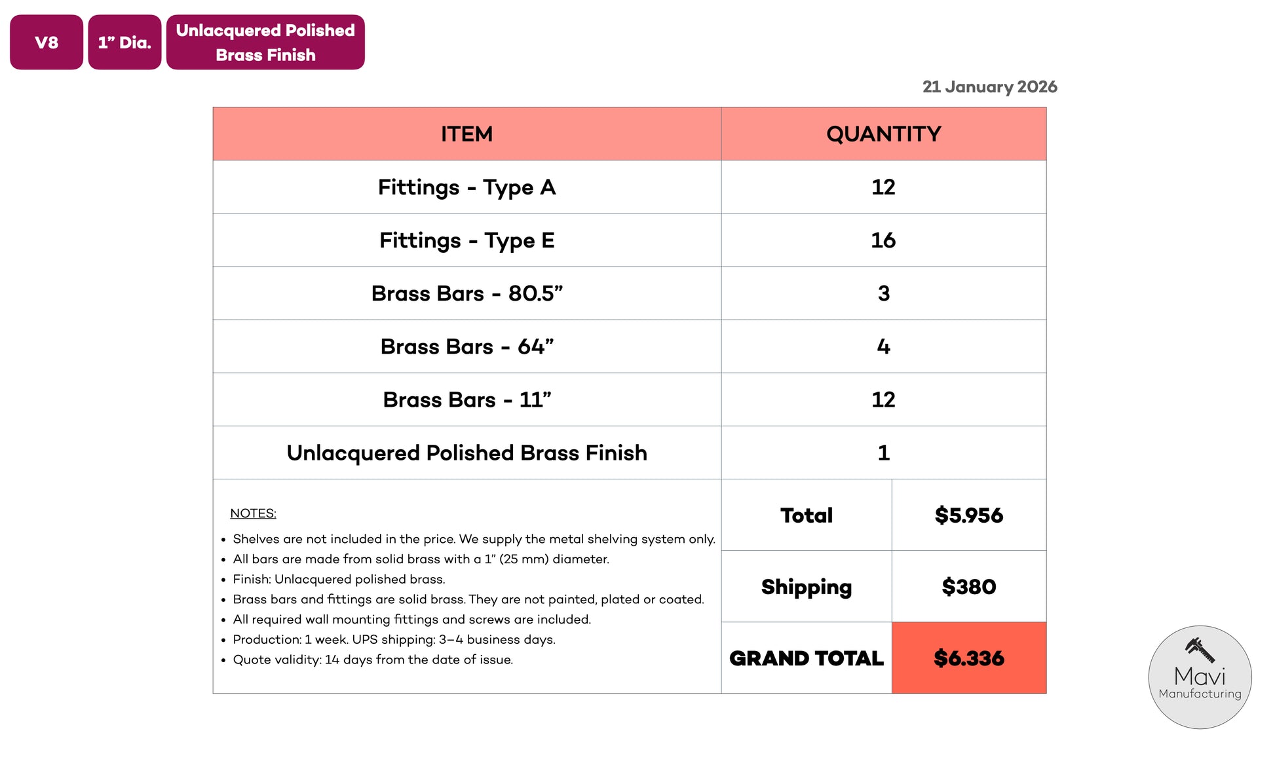Click the underlined NOTES heading
Viewport: 1275px width, 765px height.
click(253, 513)
